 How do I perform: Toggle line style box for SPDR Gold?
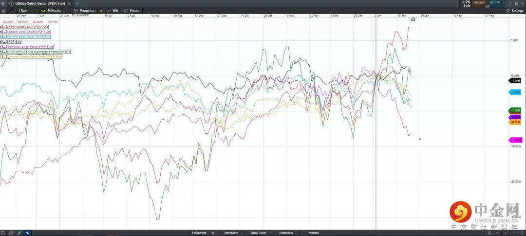(4, 41)
